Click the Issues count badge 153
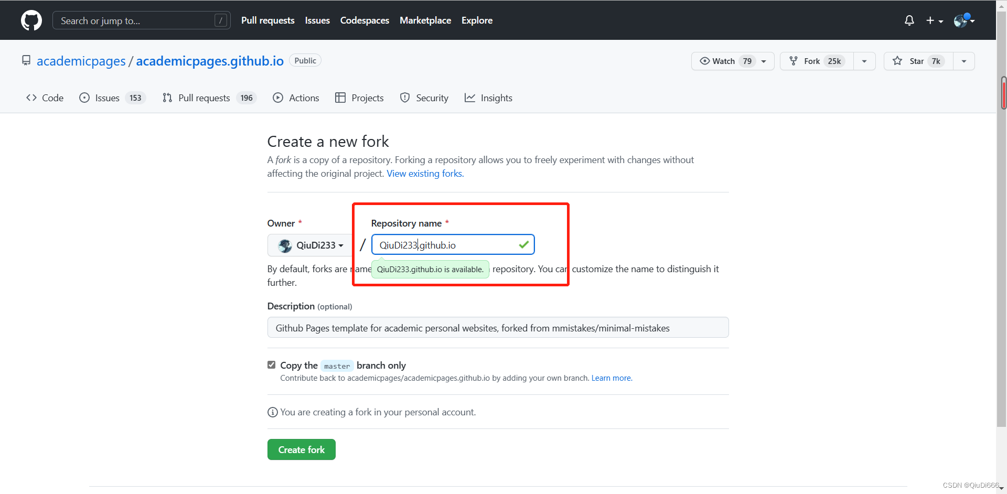Viewport: 1007px width, 494px height. click(x=135, y=98)
